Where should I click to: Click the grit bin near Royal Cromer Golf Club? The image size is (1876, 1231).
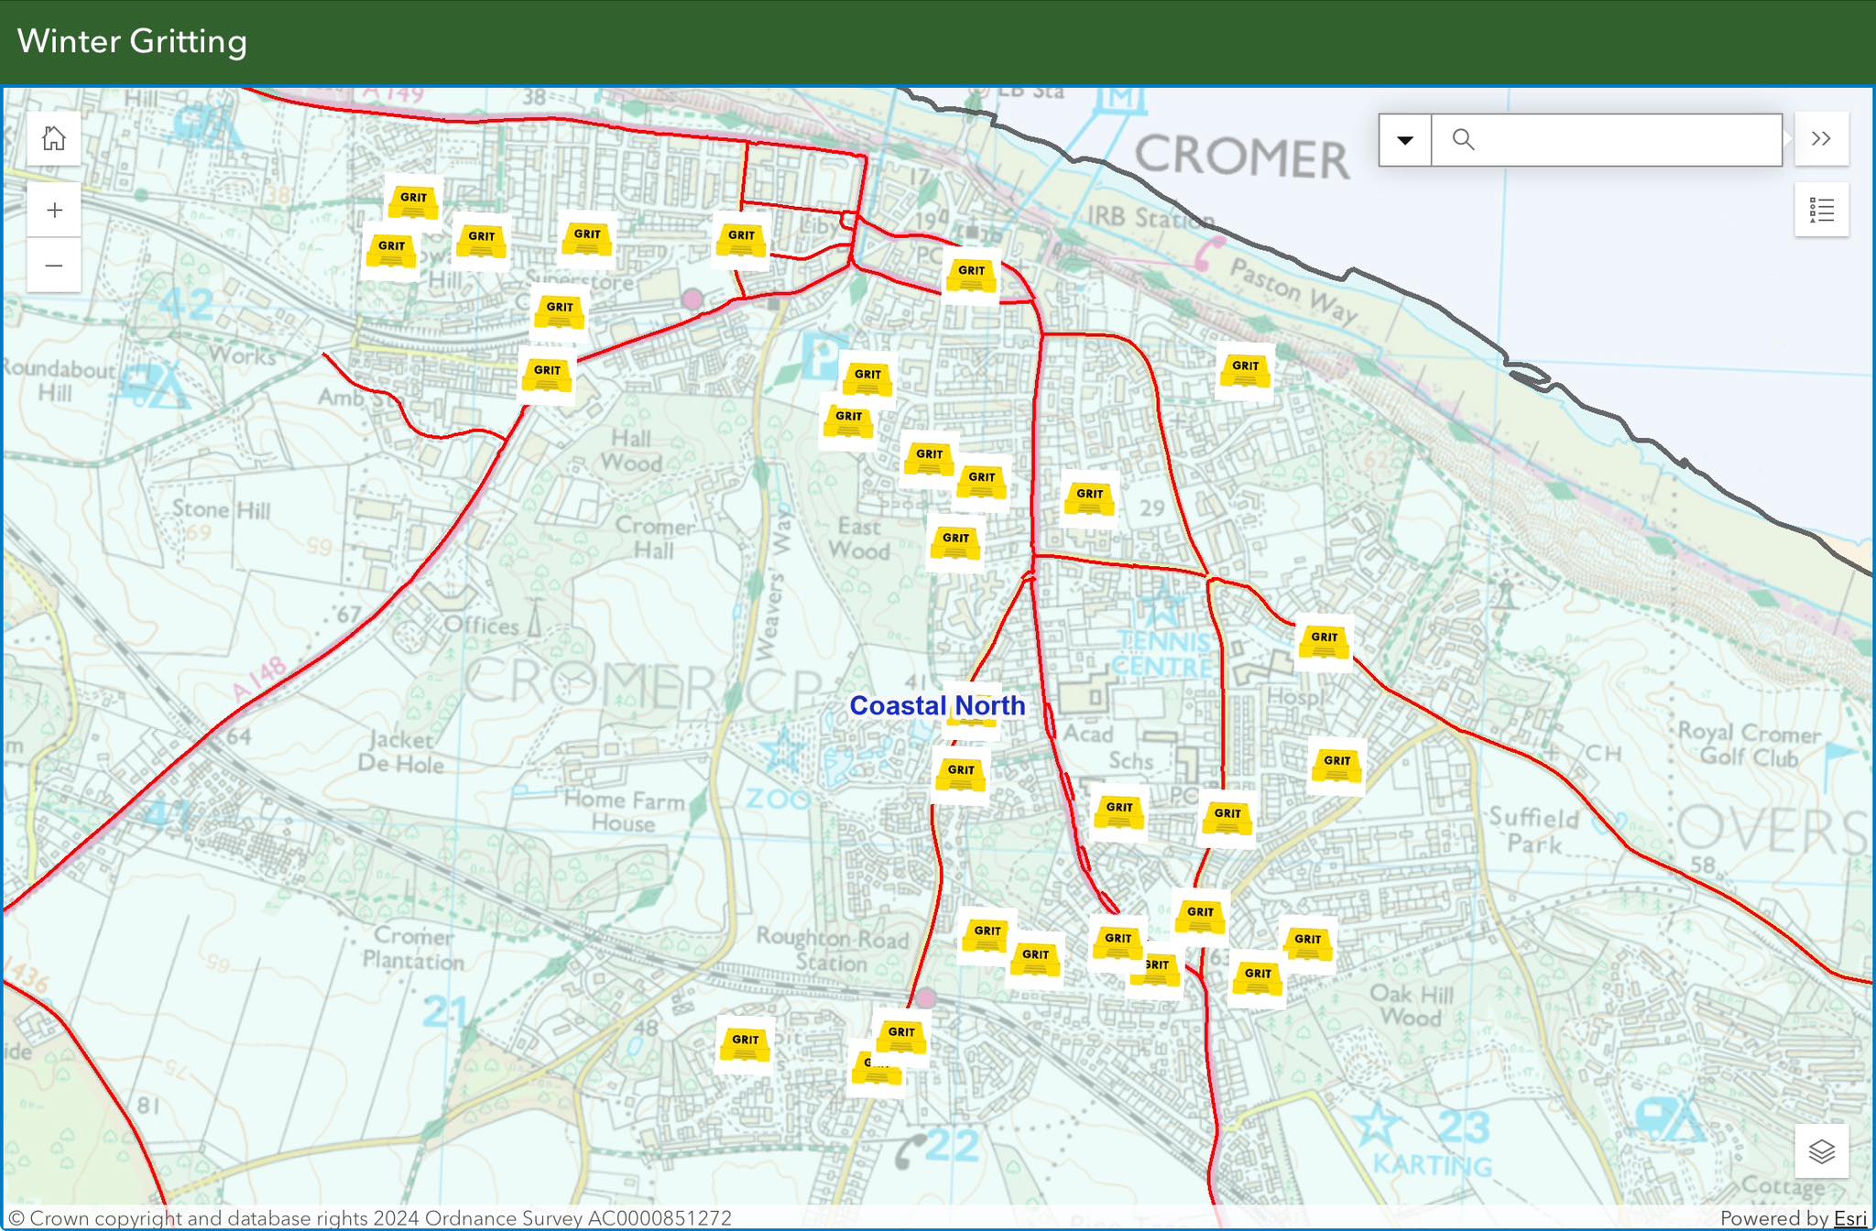point(1336,765)
